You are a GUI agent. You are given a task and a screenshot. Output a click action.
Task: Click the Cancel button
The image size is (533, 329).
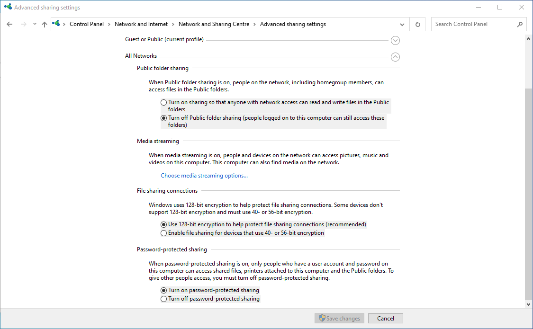(386, 318)
